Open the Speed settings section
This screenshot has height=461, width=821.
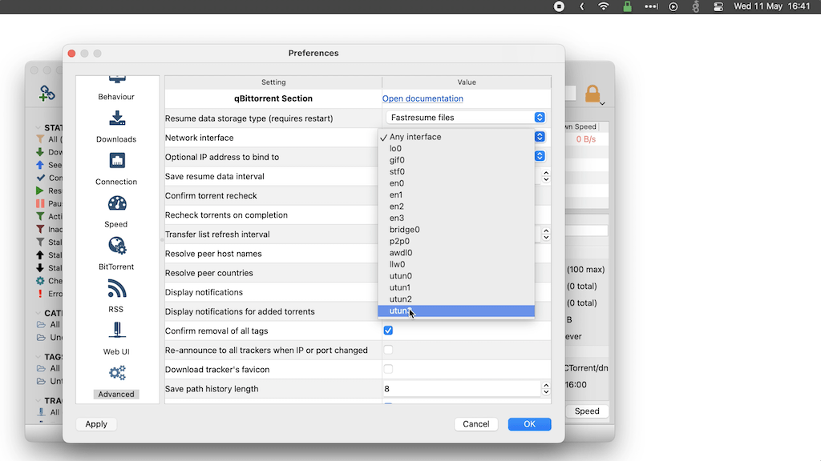pos(115,210)
